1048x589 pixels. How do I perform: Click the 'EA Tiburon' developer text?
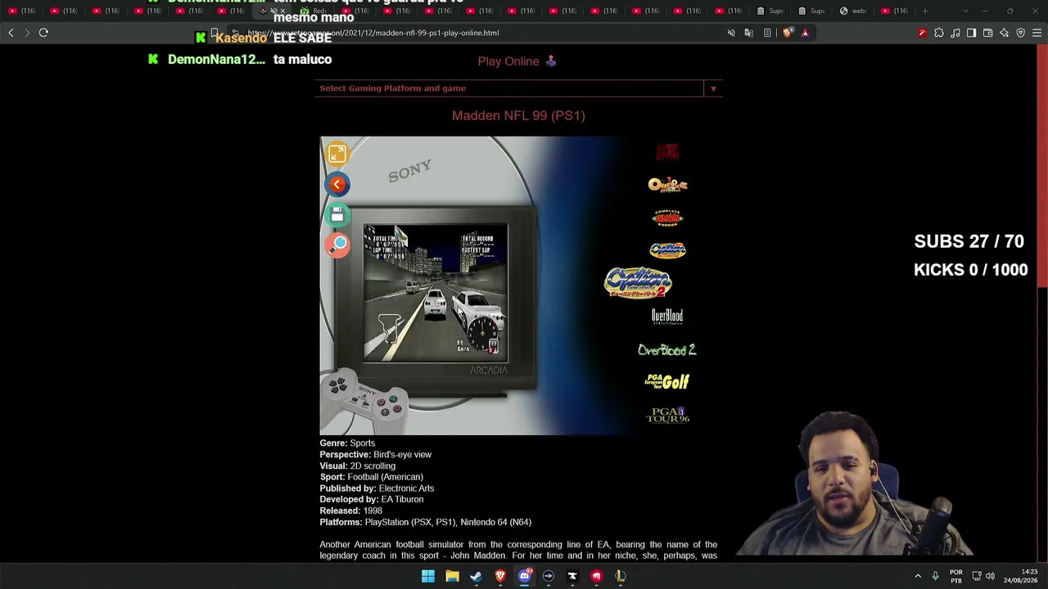(402, 499)
